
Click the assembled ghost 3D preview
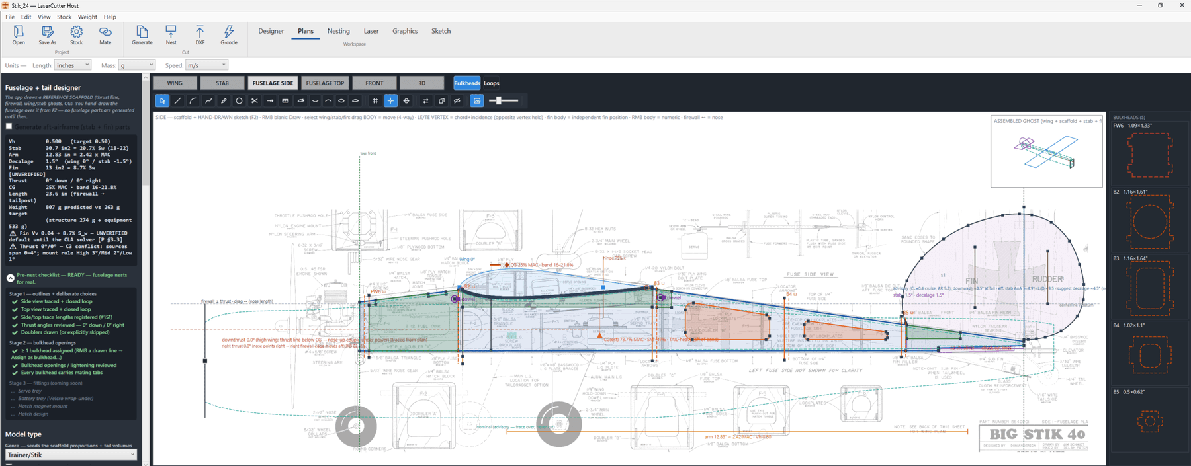click(x=1046, y=151)
